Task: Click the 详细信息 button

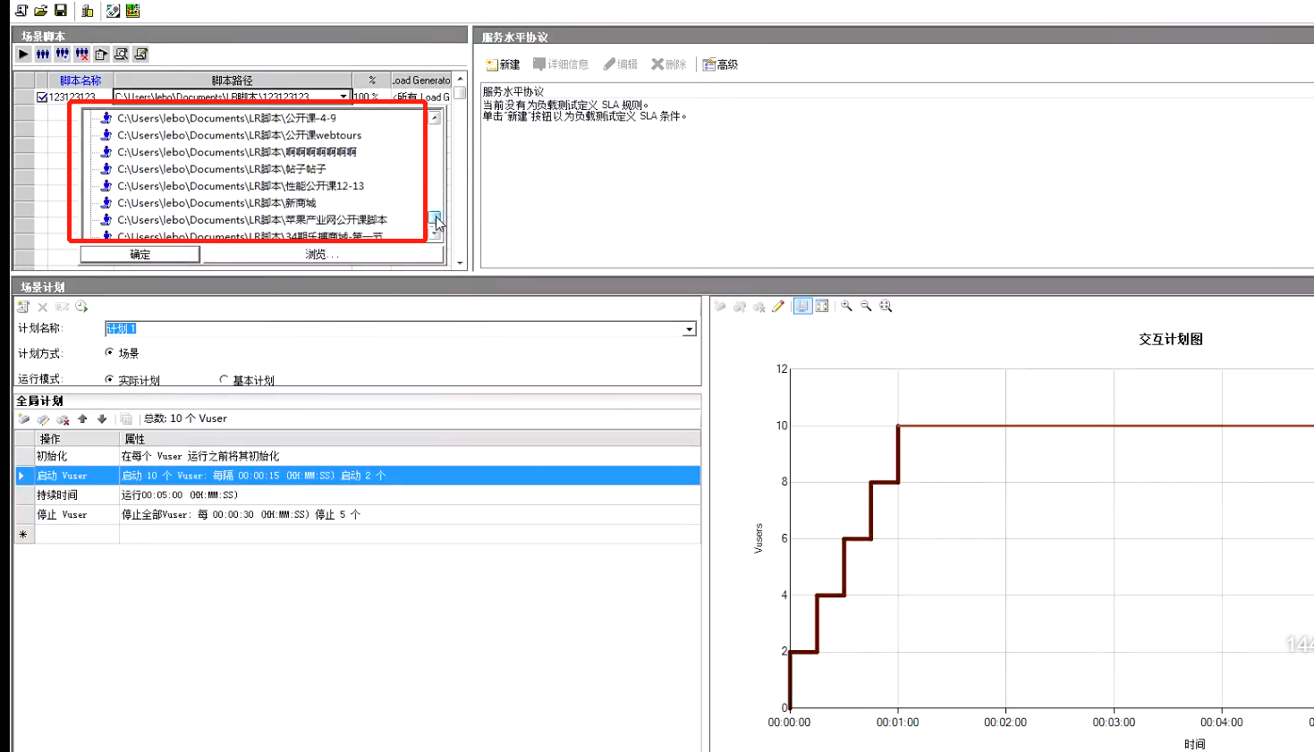Action: (x=561, y=64)
